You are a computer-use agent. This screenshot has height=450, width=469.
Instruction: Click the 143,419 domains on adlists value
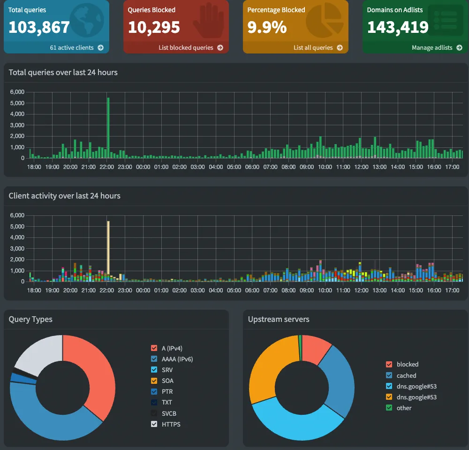(x=398, y=27)
